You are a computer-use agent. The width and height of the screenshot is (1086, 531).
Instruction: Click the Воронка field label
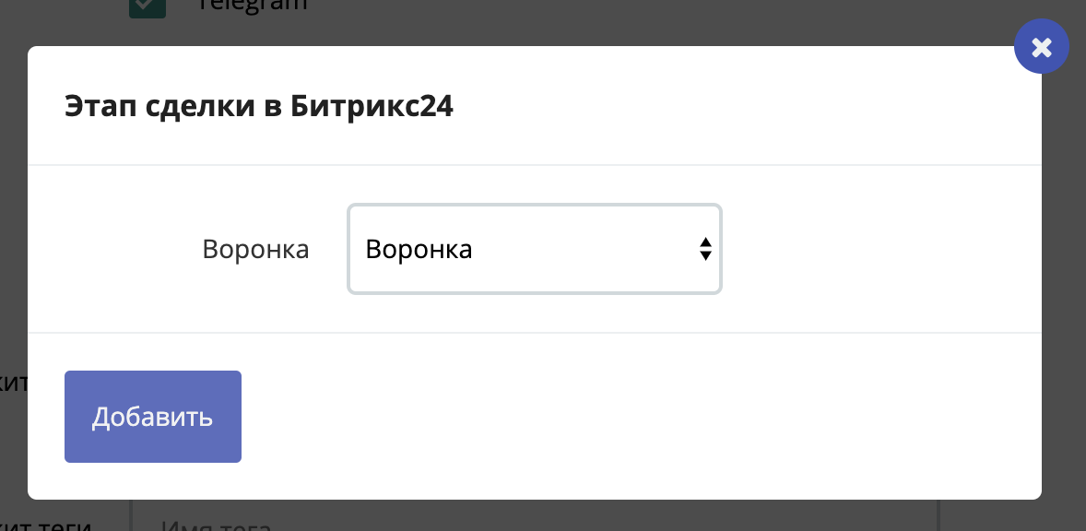pos(255,249)
